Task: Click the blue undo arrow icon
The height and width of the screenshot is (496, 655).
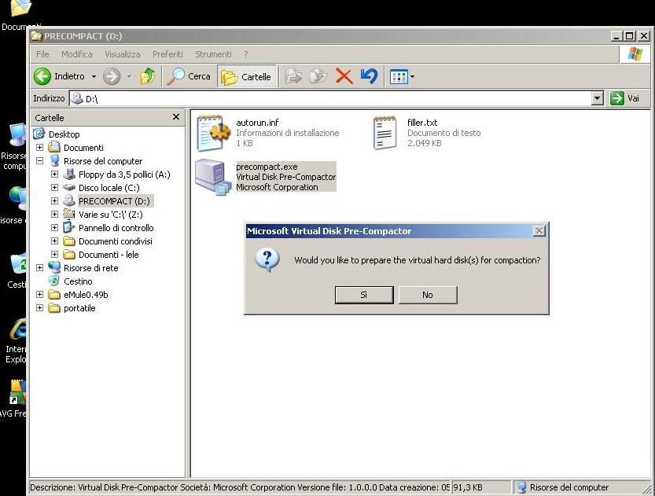Action: click(369, 76)
